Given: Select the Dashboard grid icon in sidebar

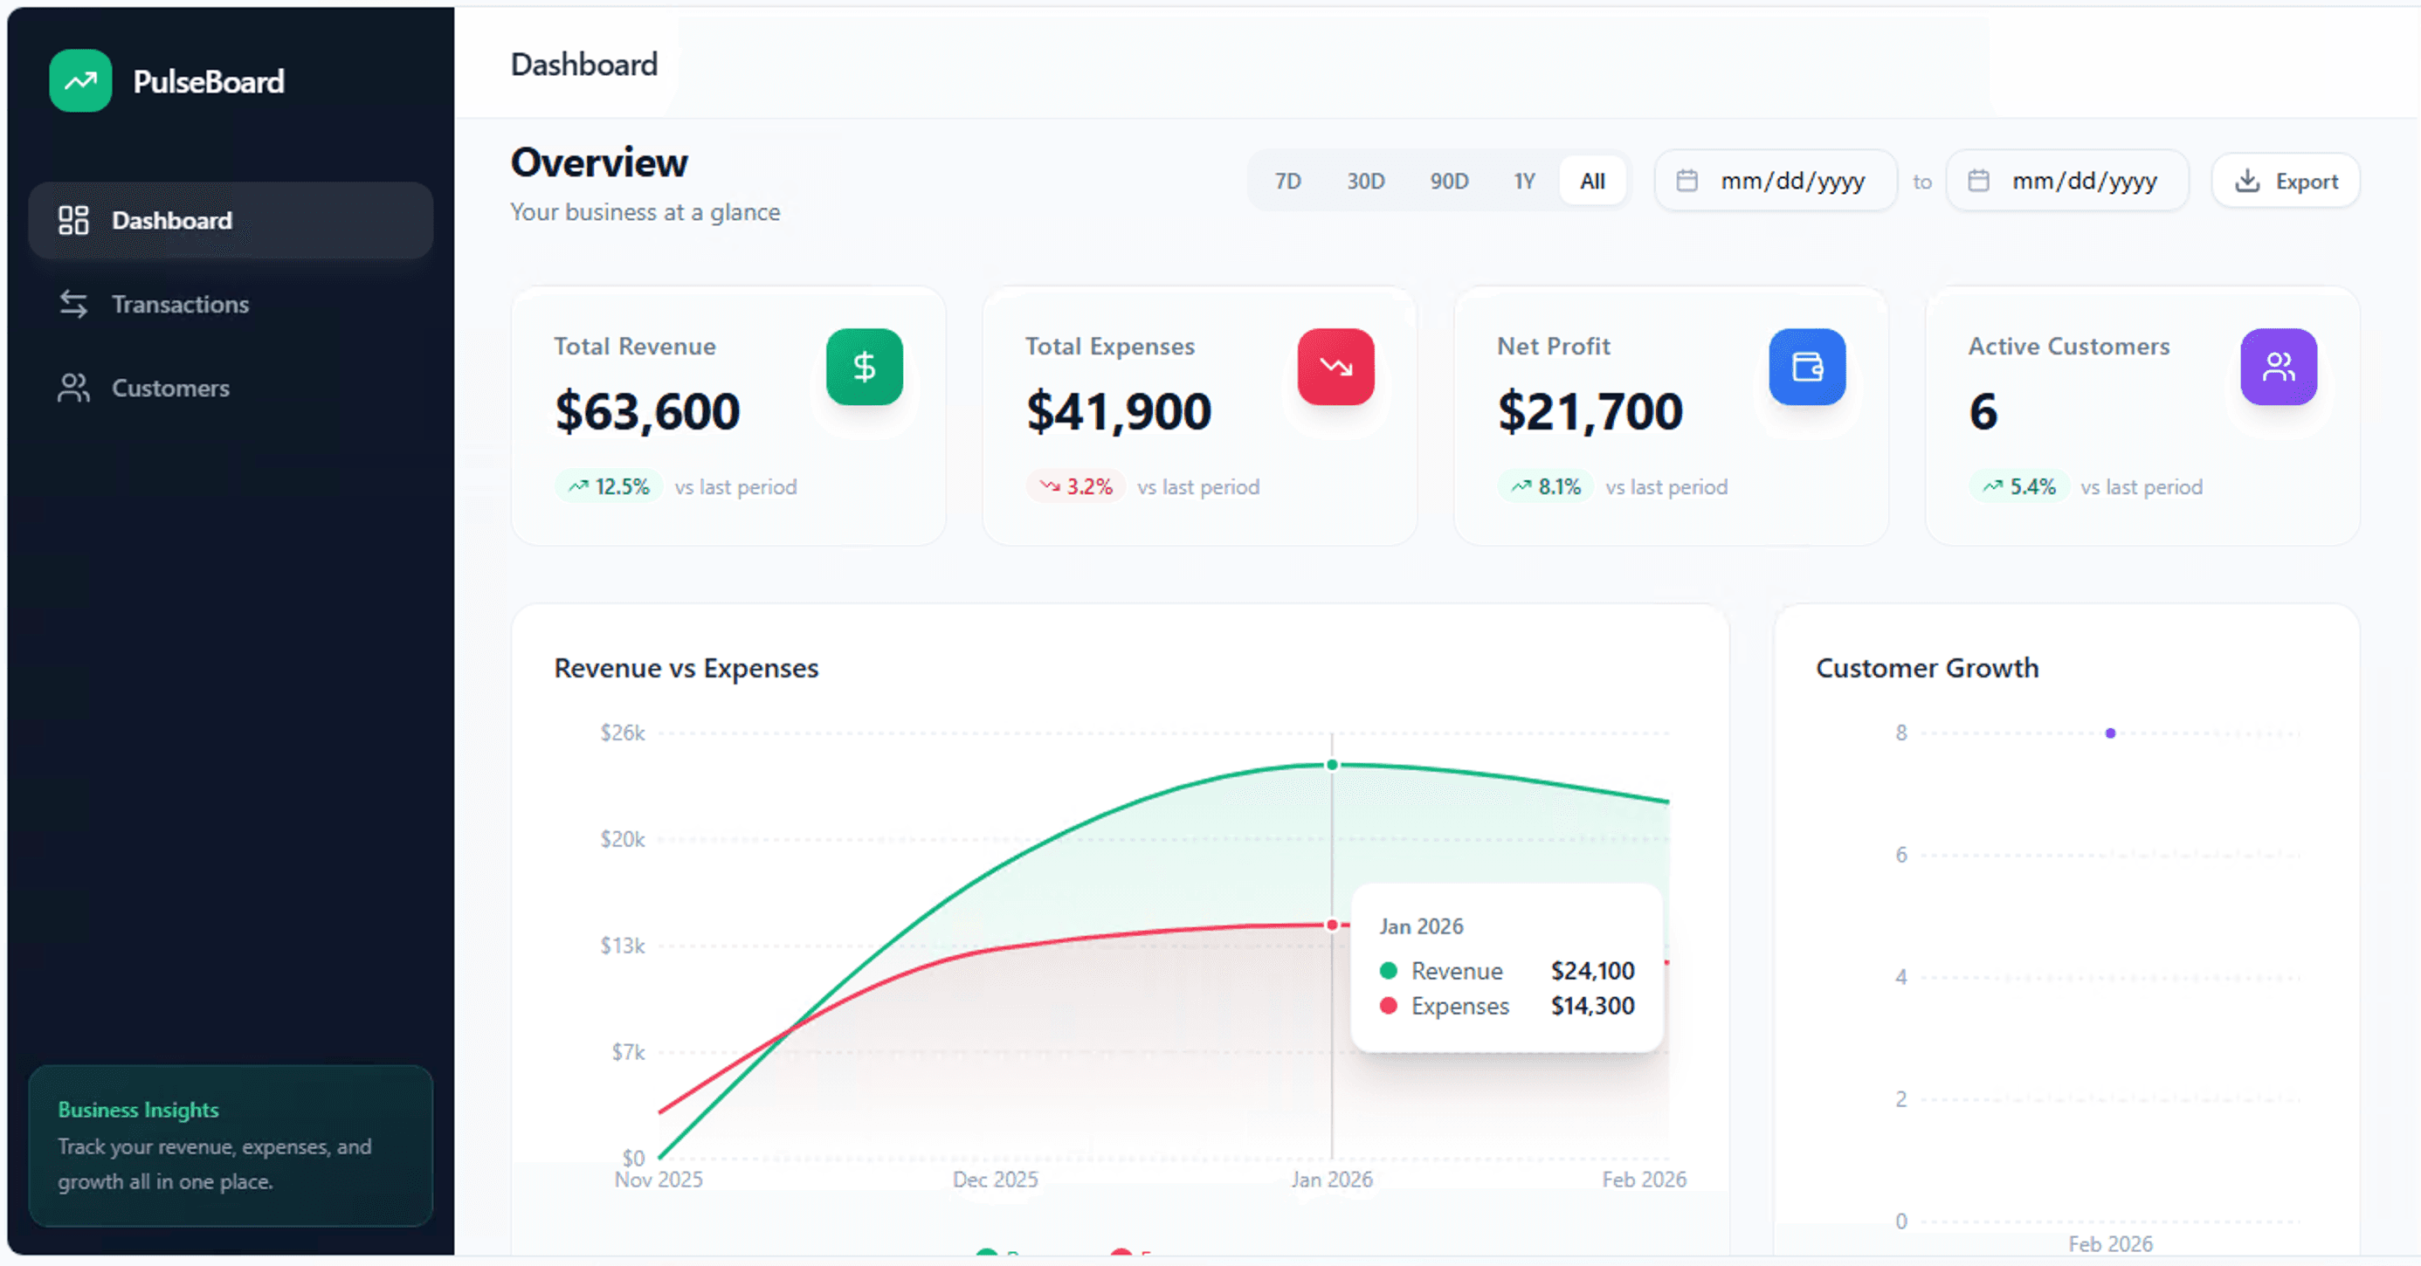Looking at the screenshot, I should pyautogui.click(x=73, y=220).
